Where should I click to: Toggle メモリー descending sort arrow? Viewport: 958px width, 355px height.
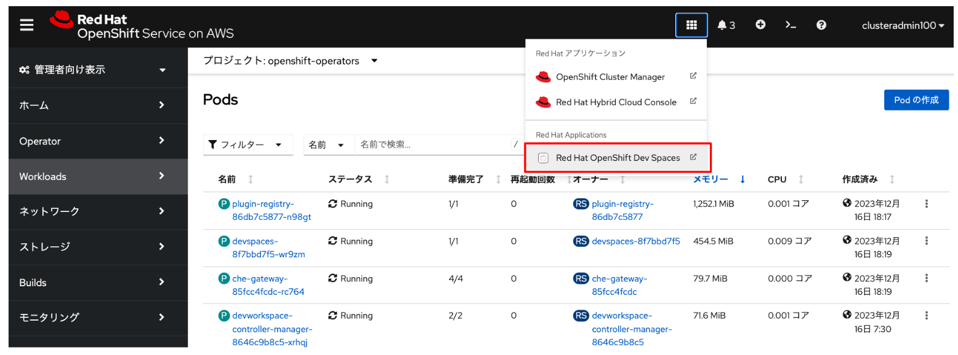point(743,179)
